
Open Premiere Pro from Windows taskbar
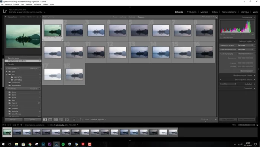point(50,144)
